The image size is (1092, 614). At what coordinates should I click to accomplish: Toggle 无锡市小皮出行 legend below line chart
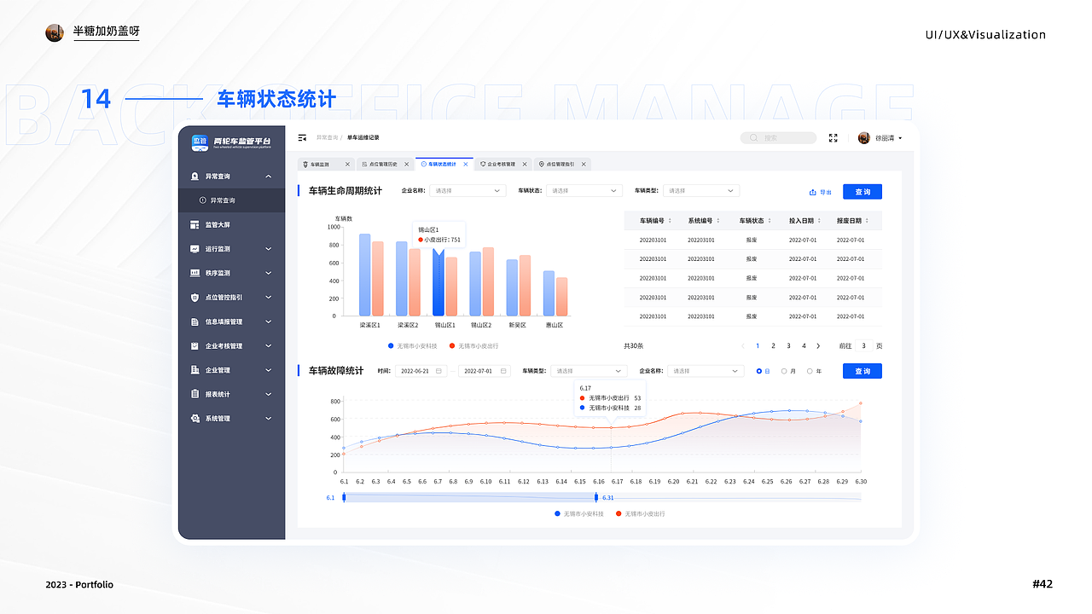[x=641, y=514]
